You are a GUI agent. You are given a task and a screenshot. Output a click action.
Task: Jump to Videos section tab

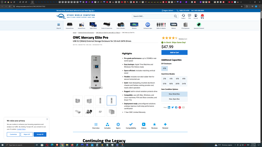tap(143, 126)
